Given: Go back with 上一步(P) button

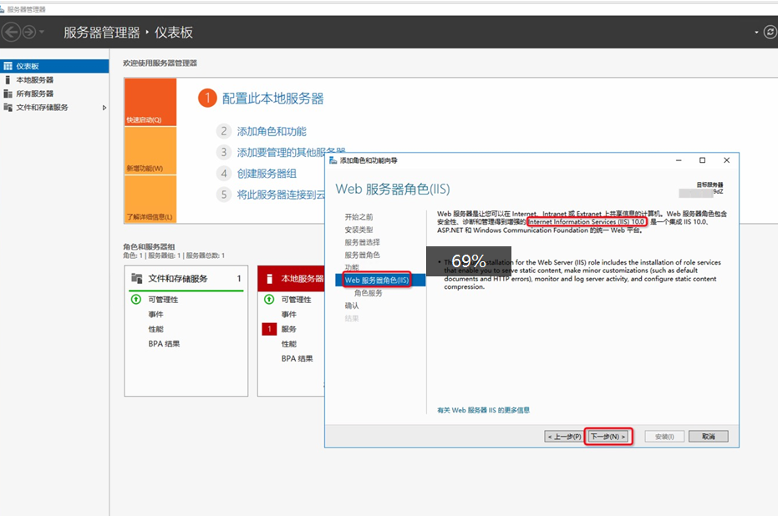Looking at the screenshot, I should (564, 437).
